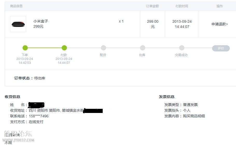Click the 商品信息 column header

click(x=16, y=6)
